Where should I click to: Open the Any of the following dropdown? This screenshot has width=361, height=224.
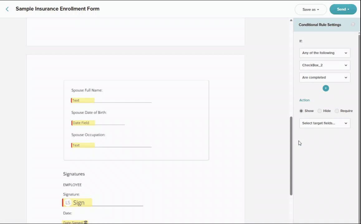[325, 53]
